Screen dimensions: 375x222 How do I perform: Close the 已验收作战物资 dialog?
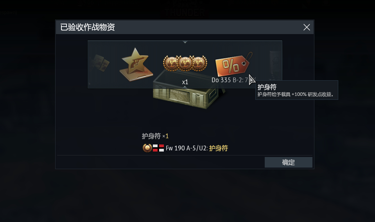pos(307,27)
